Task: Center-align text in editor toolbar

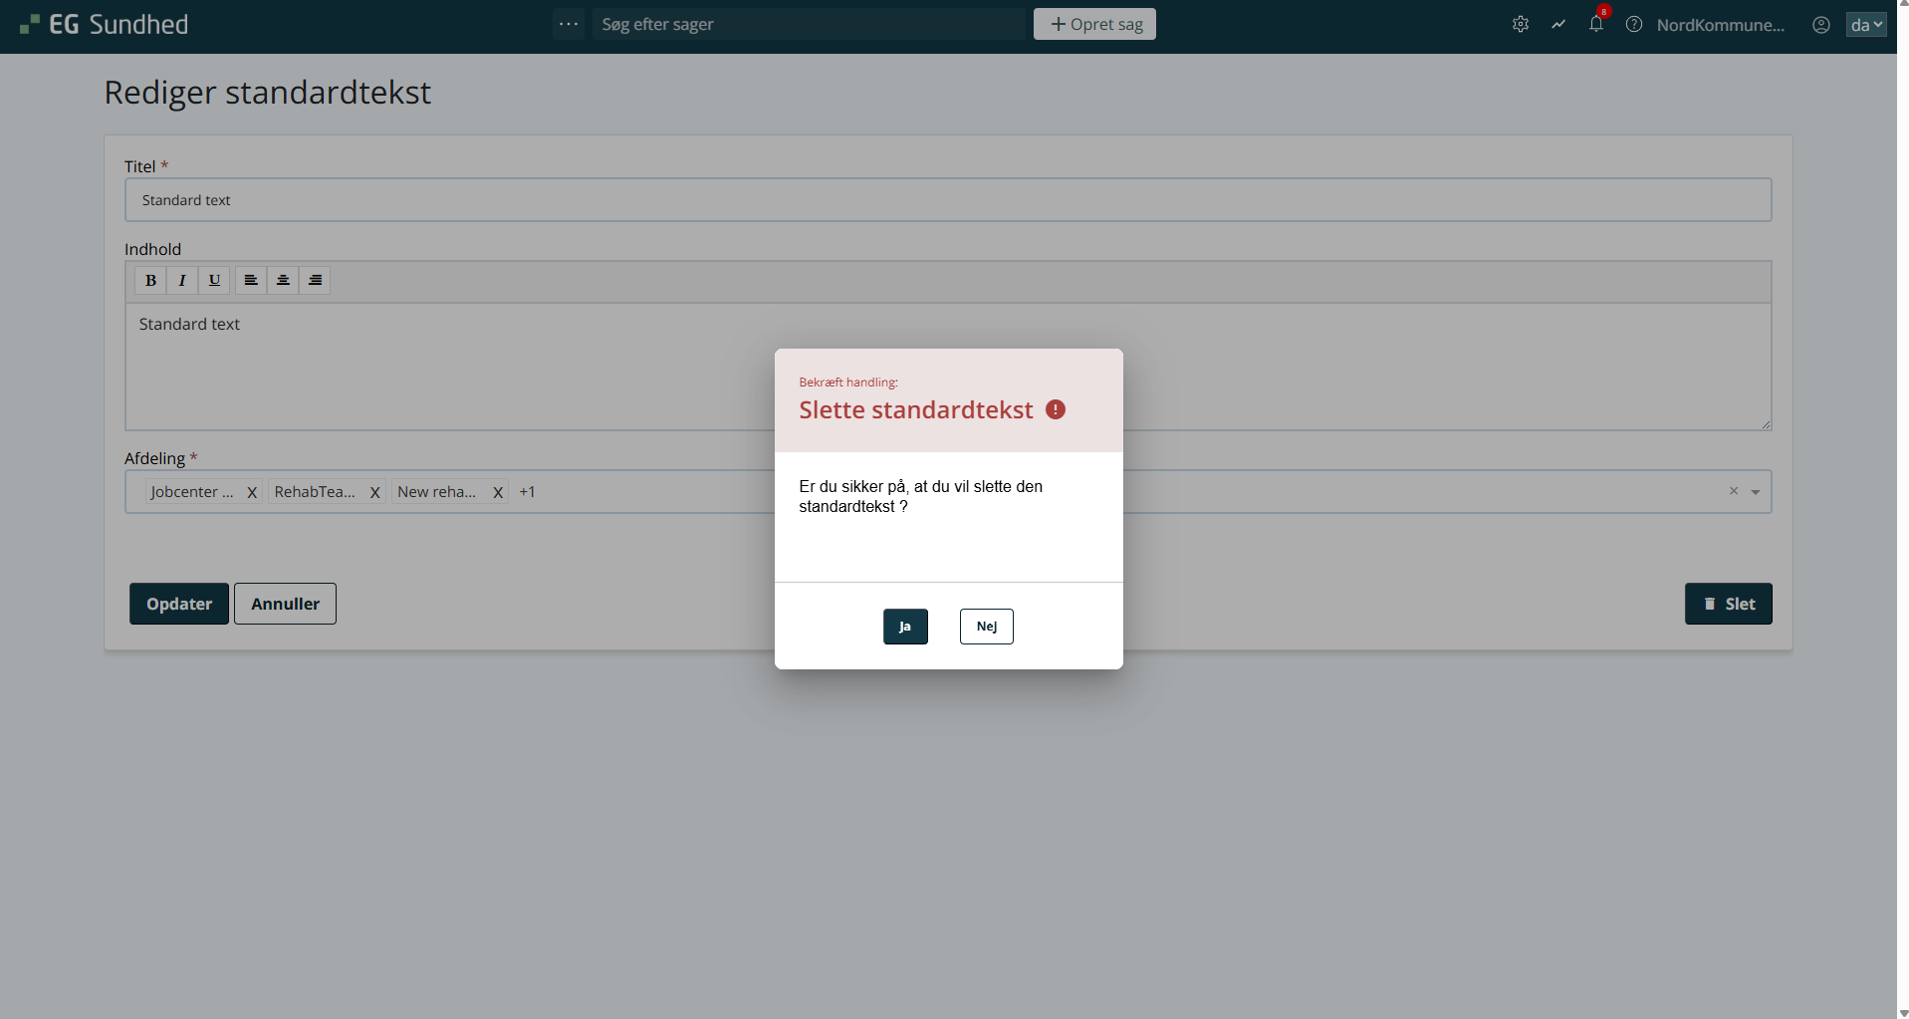Action: tap(283, 281)
